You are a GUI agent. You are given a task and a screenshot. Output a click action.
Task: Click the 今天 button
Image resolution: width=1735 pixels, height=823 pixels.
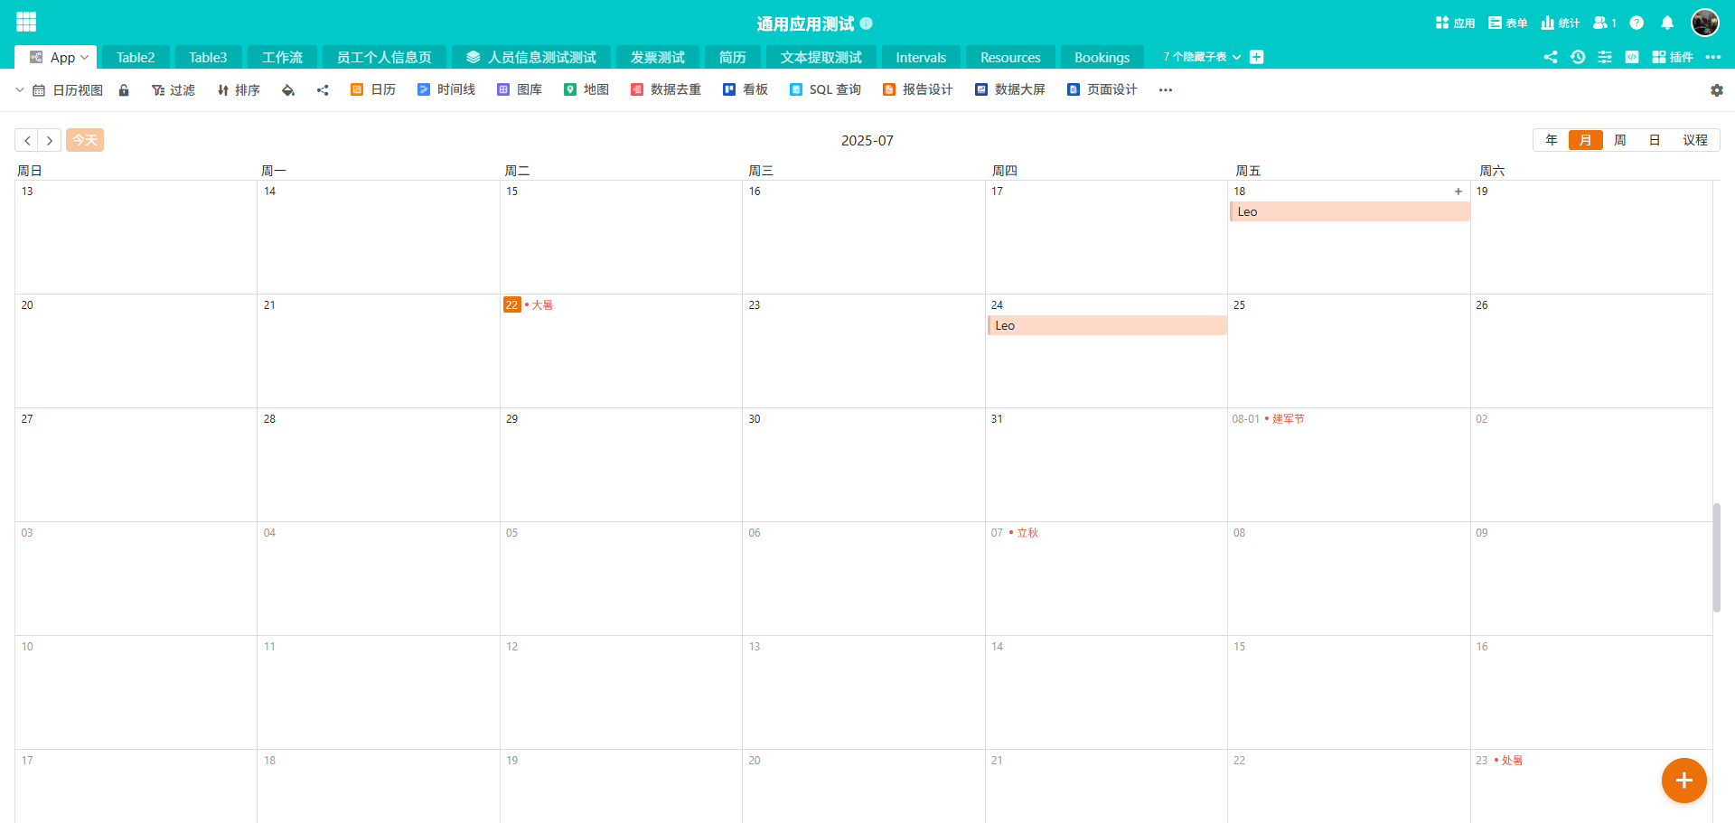85,140
